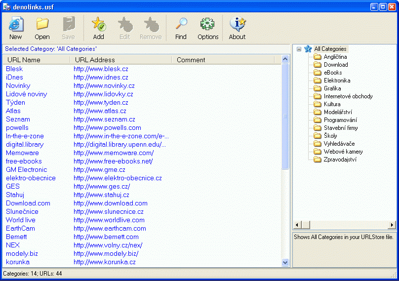The width and height of the screenshot is (399, 281).
Task: Open a file with the Open folder icon
Action: tap(42, 24)
